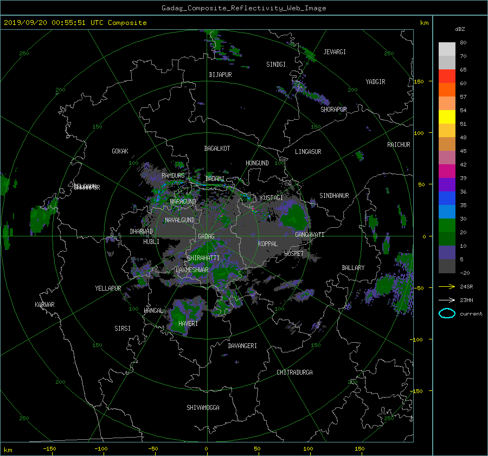Click the right axis tick label 150

(x=419, y=81)
